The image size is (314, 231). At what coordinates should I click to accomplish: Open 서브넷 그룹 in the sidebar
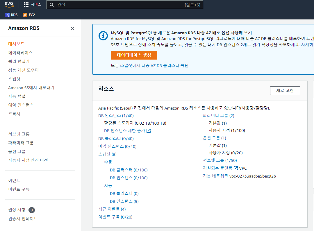(x=19, y=134)
